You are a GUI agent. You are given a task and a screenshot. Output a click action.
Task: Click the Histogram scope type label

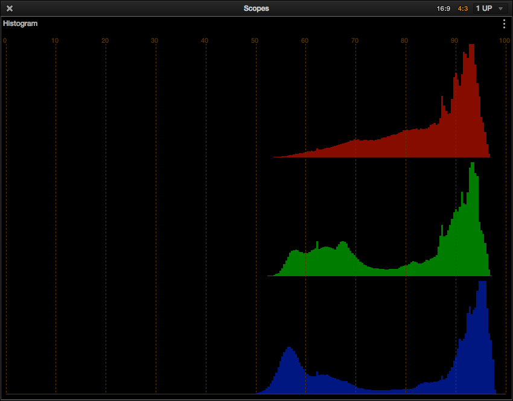point(21,24)
